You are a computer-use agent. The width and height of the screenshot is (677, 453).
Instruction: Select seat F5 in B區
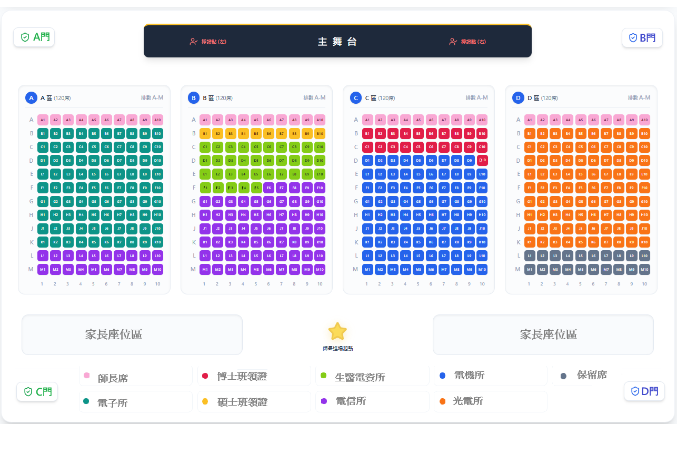(x=256, y=188)
